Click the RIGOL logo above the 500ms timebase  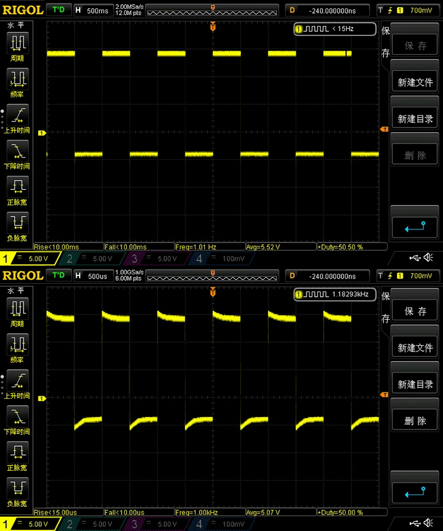pyautogui.click(x=23, y=10)
